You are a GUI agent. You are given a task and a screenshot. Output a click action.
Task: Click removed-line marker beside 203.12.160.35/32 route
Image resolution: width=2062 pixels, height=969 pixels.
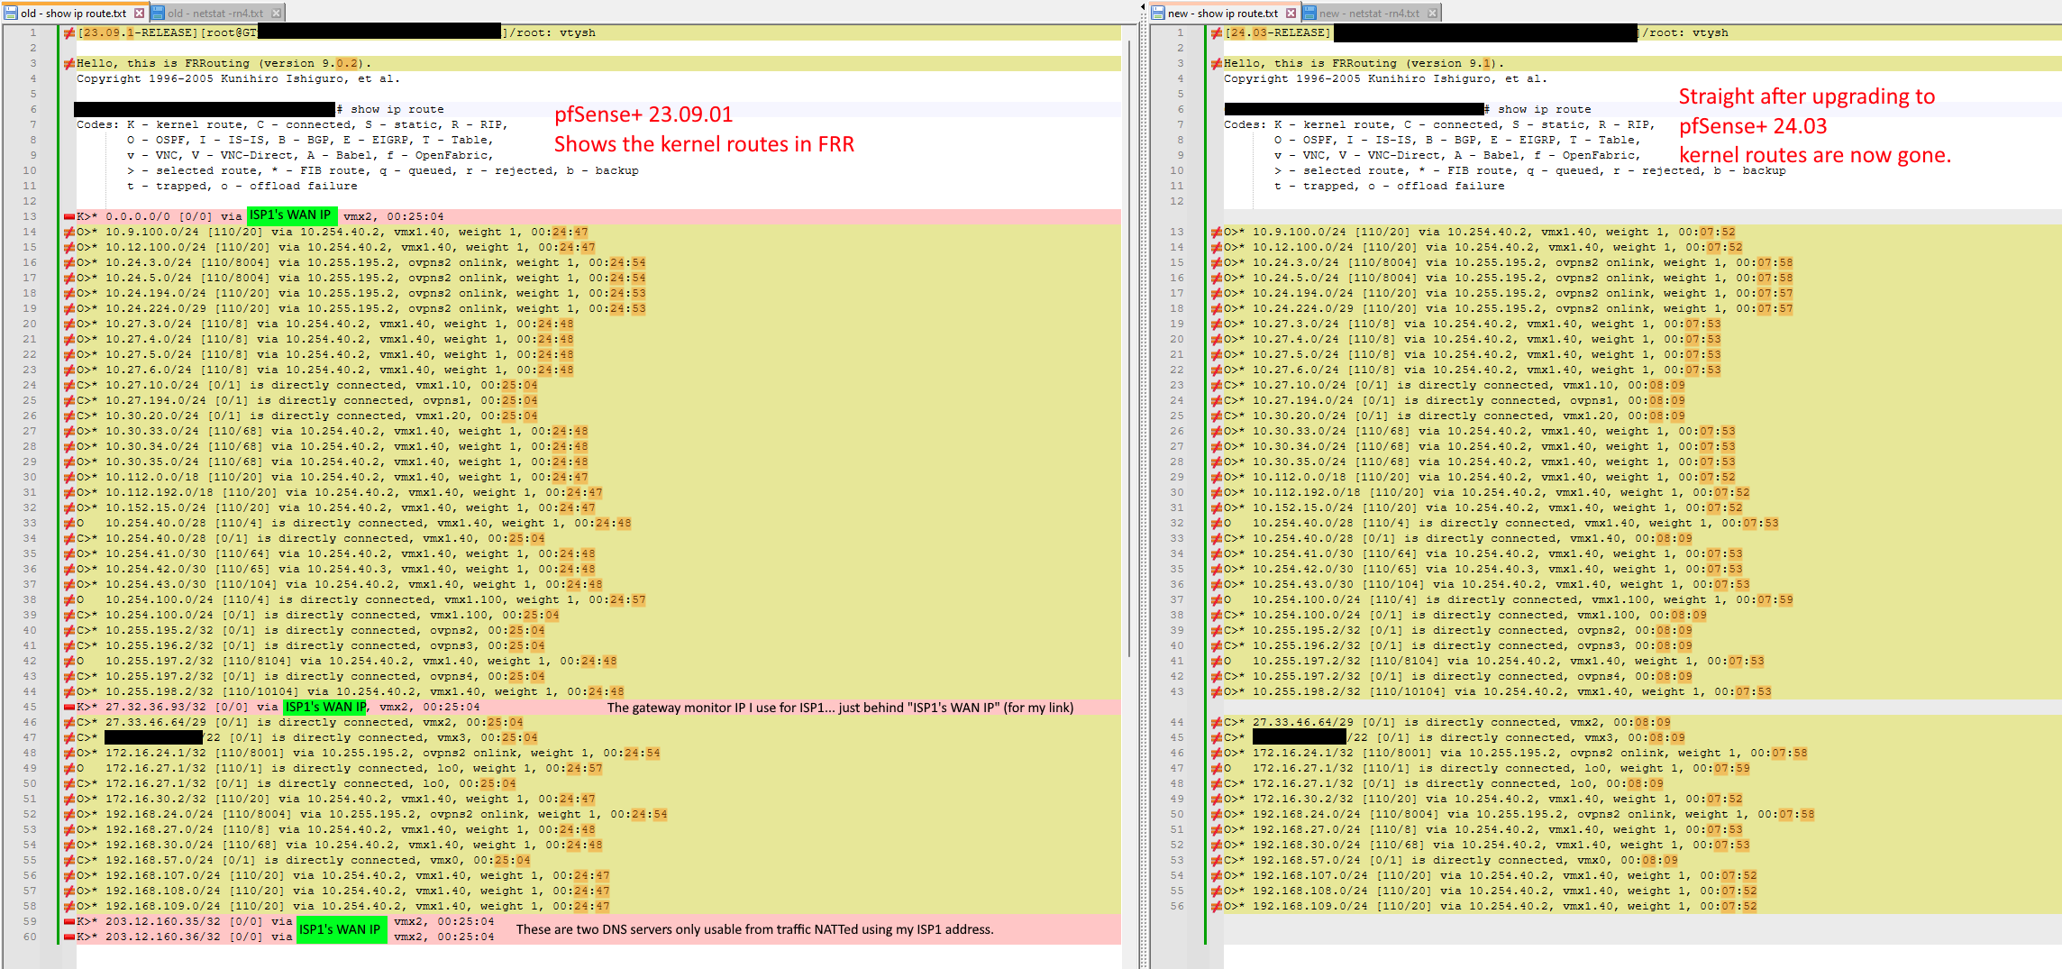tap(69, 921)
